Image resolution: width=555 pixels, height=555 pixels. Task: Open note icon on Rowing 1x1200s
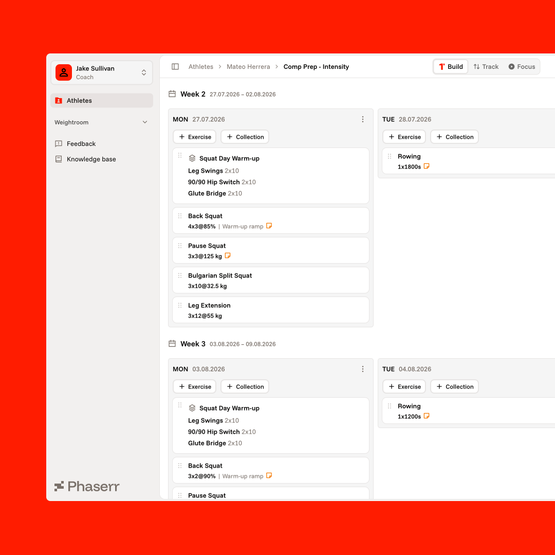427,416
